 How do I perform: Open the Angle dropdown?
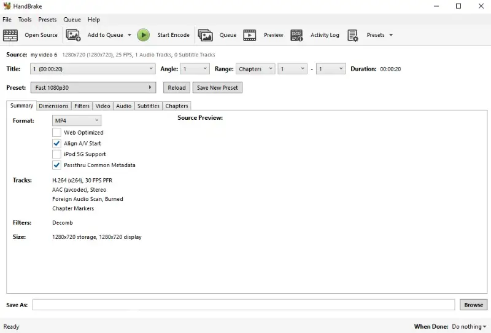tap(195, 69)
